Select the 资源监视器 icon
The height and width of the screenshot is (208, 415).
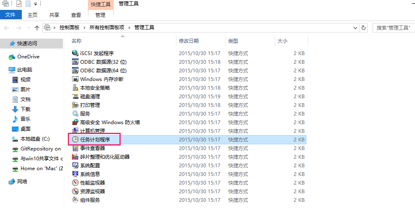point(75,191)
